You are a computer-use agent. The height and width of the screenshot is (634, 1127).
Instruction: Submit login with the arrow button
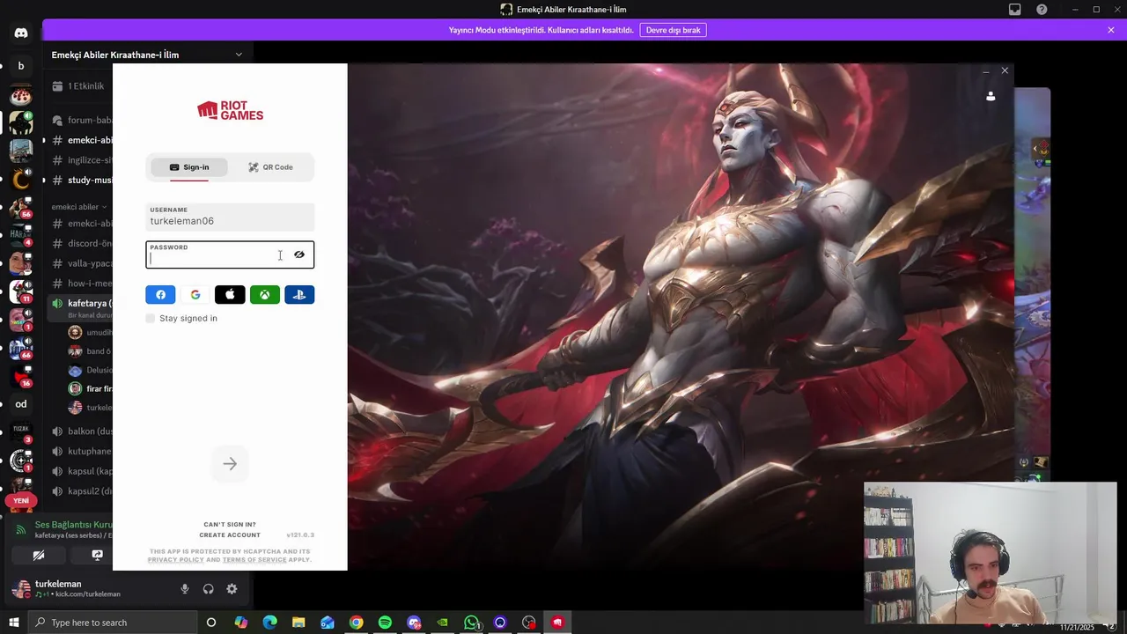230,464
